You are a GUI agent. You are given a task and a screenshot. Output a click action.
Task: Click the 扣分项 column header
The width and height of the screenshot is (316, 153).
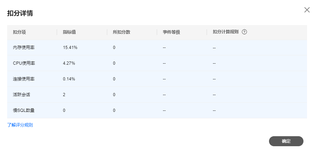point(19,32)
